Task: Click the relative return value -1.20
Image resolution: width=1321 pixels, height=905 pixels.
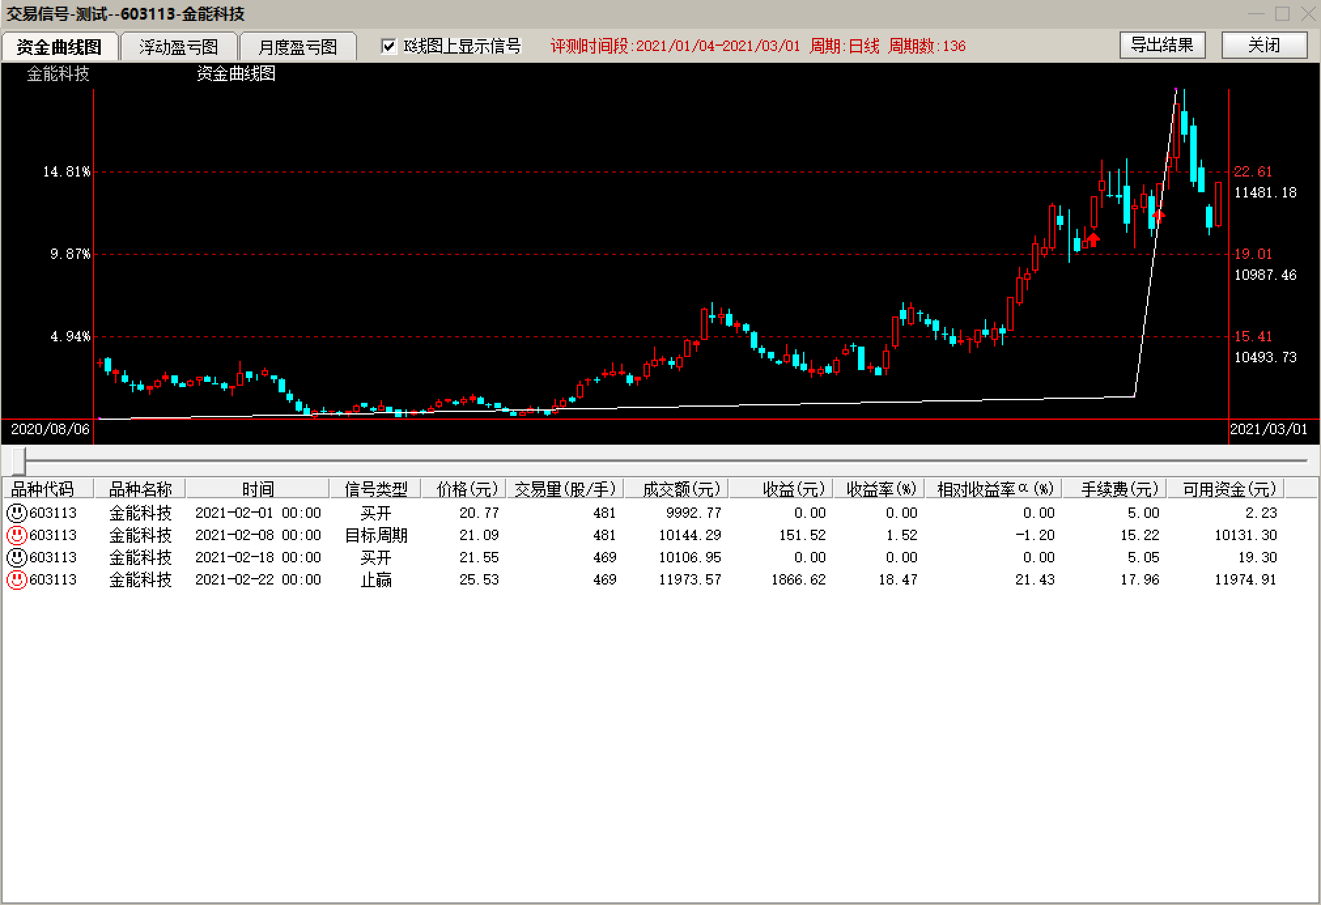Action: point(1035,535)
